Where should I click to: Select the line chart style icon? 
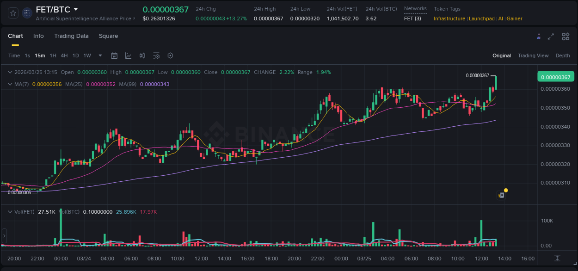(x=128, y=55)
